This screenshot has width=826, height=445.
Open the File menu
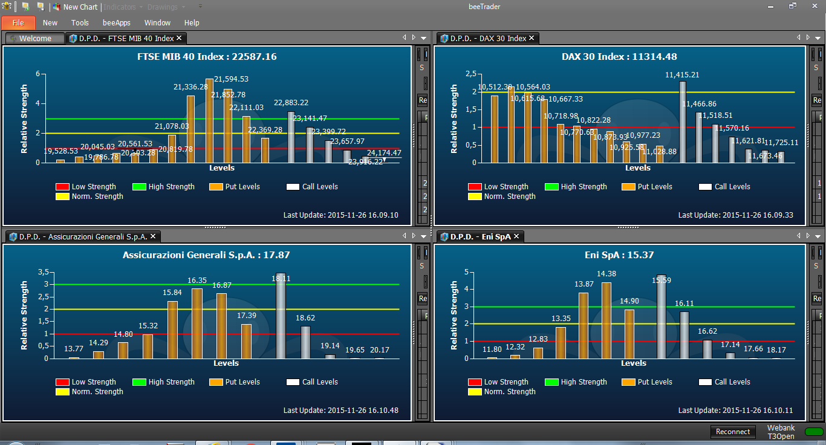click(18, 23)
